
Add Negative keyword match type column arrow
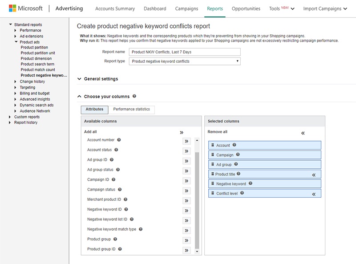tap(186, 231)
